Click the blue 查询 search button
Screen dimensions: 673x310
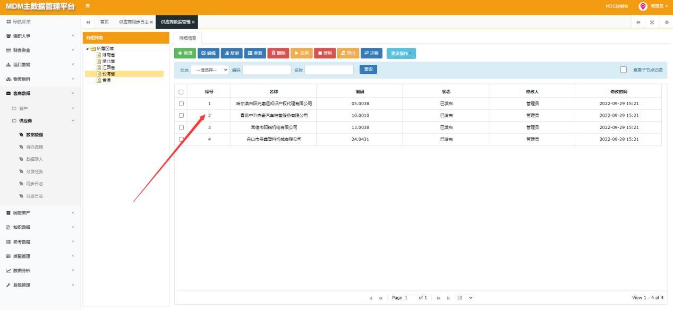tap(368, 70)
